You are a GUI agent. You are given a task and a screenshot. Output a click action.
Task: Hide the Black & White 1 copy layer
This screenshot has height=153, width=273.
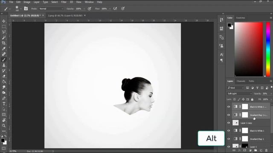[x=229, y=107]
